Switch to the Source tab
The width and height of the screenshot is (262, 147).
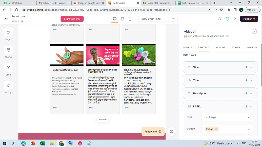coord(187,47)
